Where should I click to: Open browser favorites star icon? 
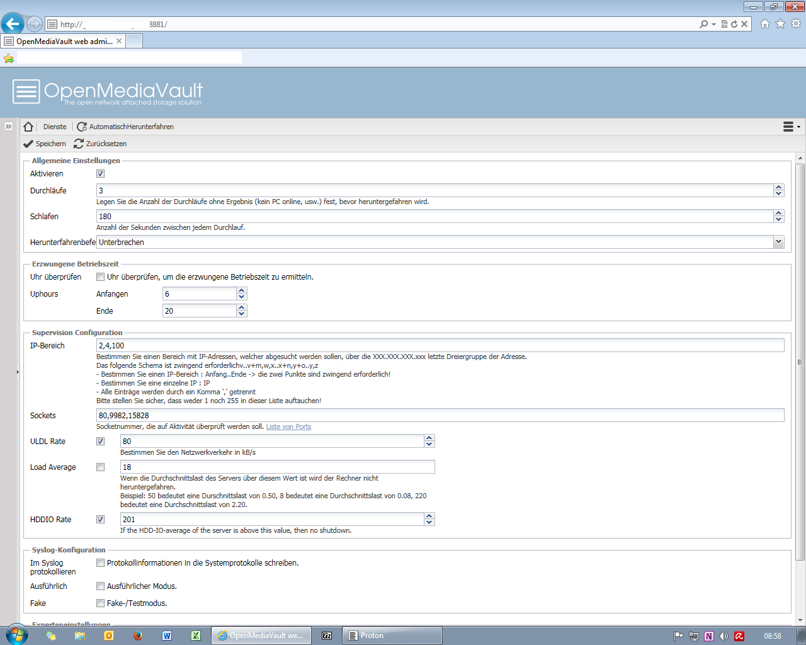(x=780, y=24)
